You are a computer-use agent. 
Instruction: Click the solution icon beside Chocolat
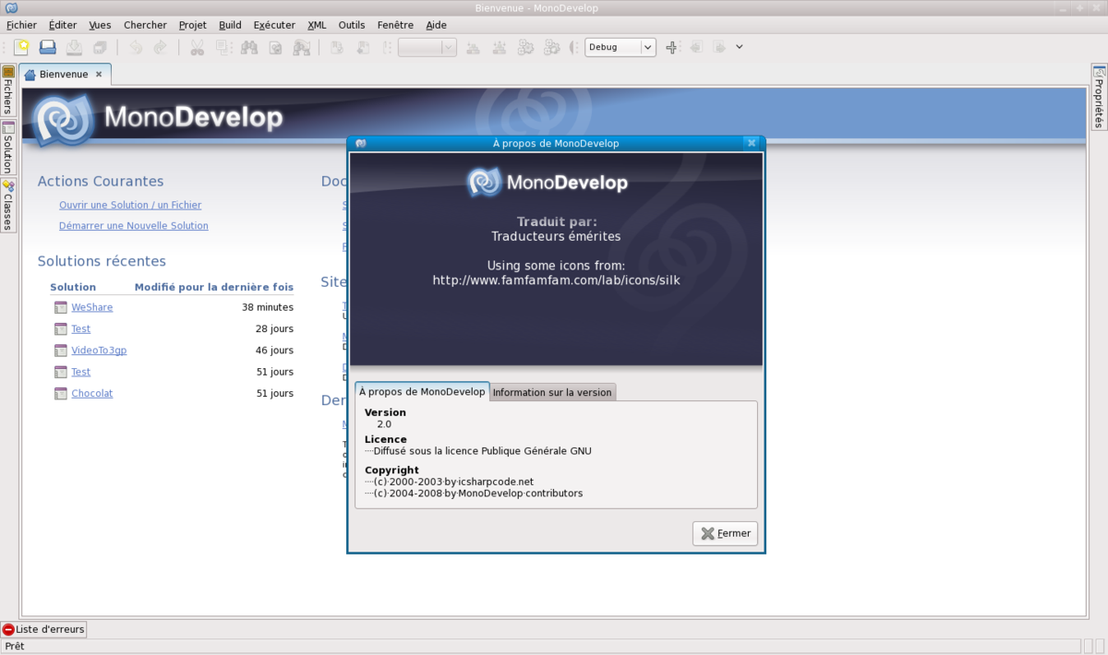coord(61,394)
